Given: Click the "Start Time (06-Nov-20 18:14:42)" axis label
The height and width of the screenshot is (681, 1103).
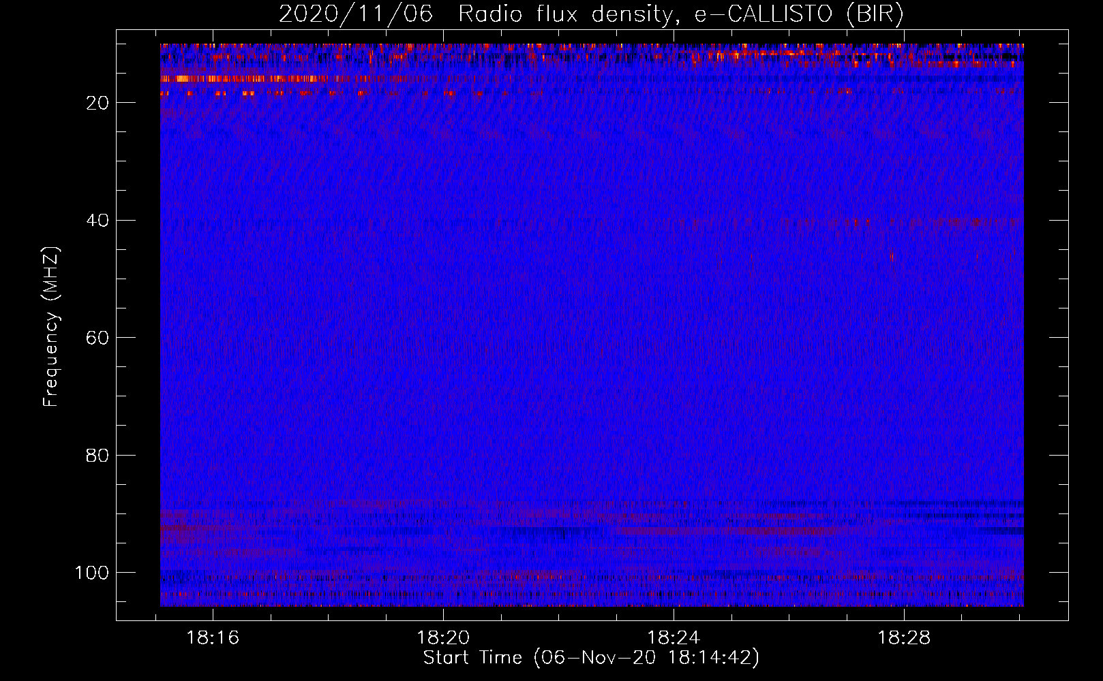Looking at the screenshot, I should [x=591, y=658].
